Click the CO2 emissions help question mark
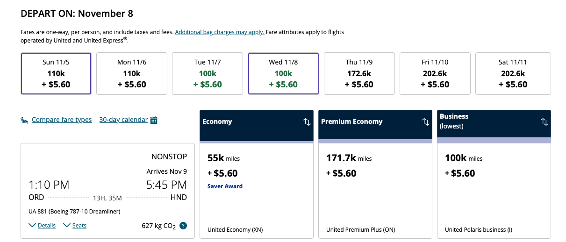 [183, 226]
